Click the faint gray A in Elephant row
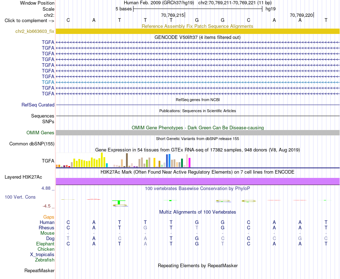Image resolution: width=340 pixels, height=279 pixels. [x=145, y=244]
